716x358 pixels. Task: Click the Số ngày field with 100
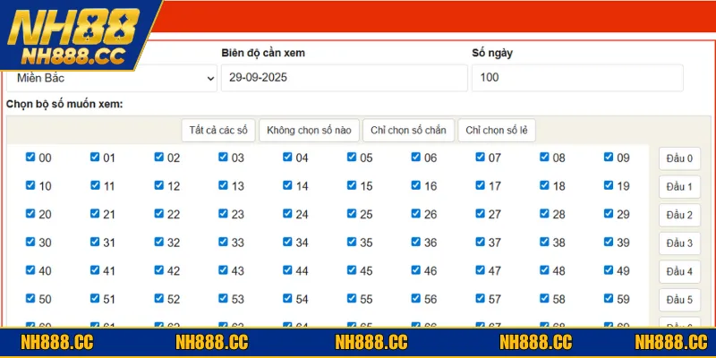click(x=577, y=78)
